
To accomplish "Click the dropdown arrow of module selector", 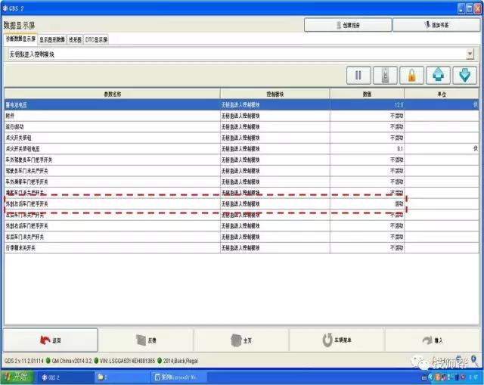I will click(470, 54).
